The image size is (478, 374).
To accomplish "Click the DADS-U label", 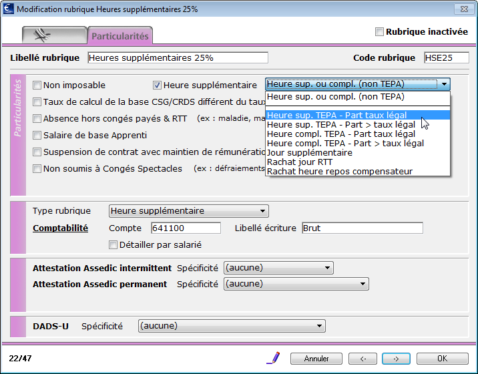I will 51,326.
